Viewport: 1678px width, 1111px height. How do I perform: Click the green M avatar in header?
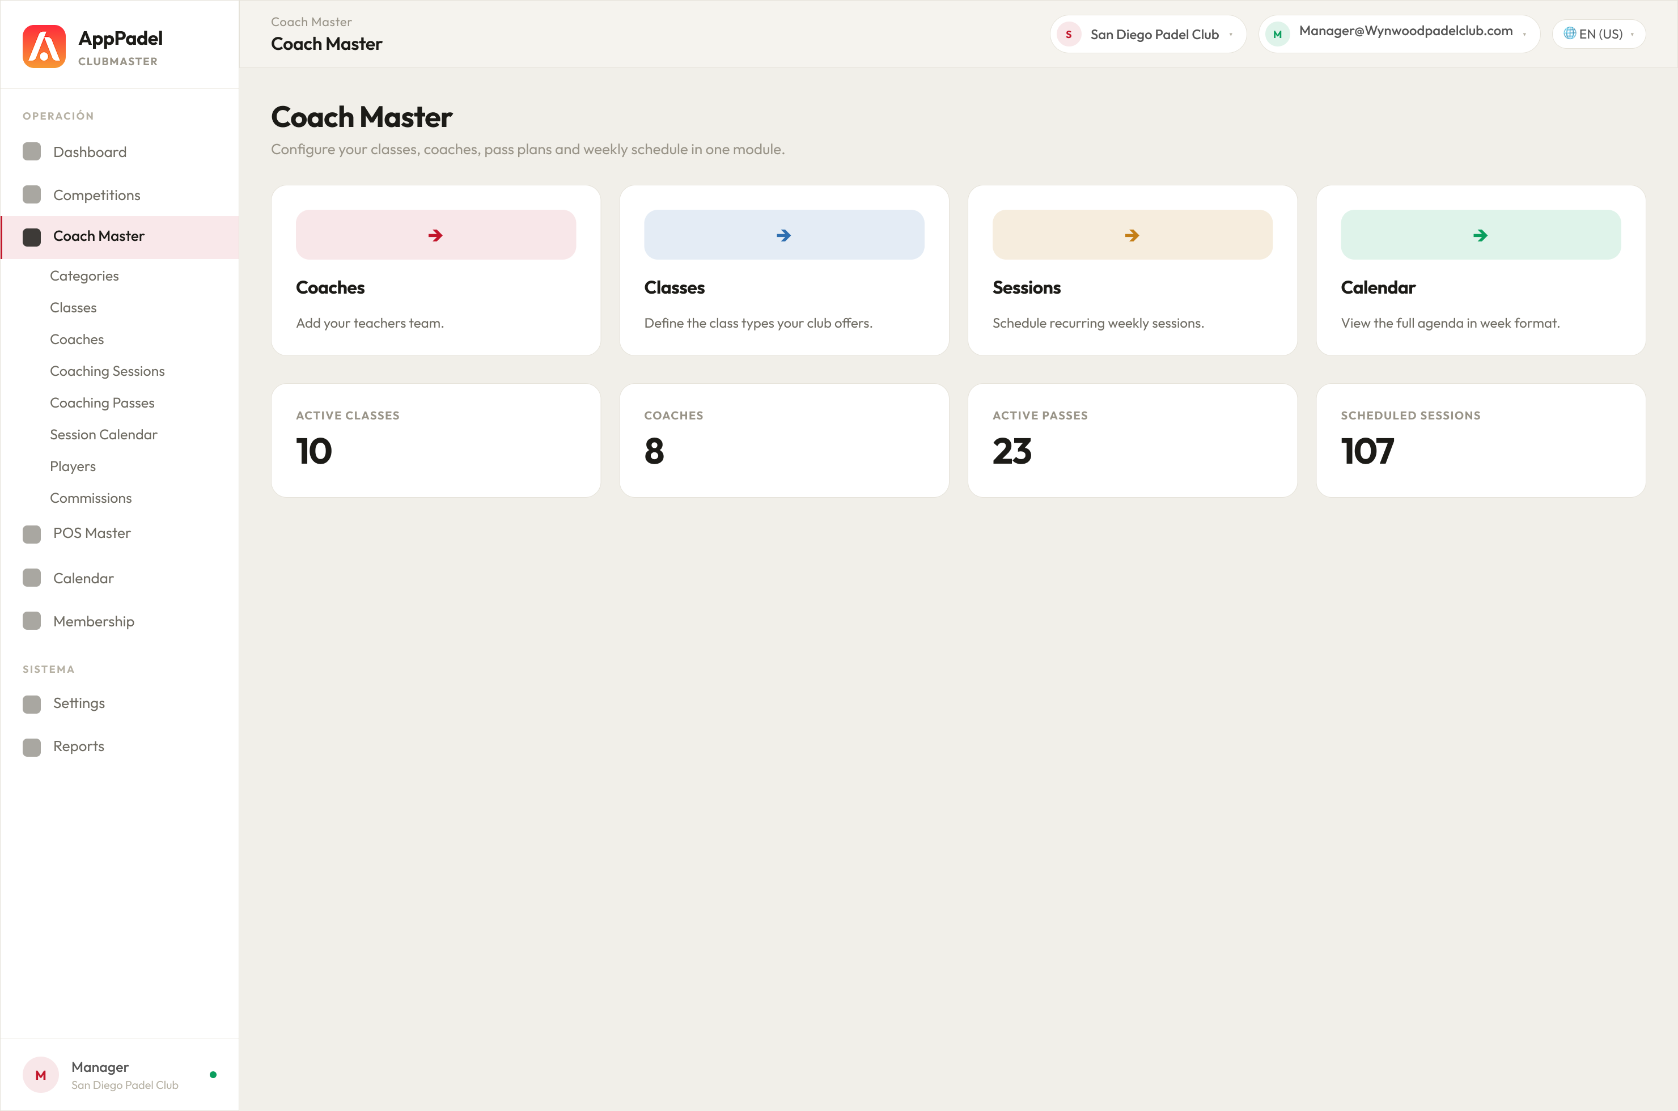1278,34
